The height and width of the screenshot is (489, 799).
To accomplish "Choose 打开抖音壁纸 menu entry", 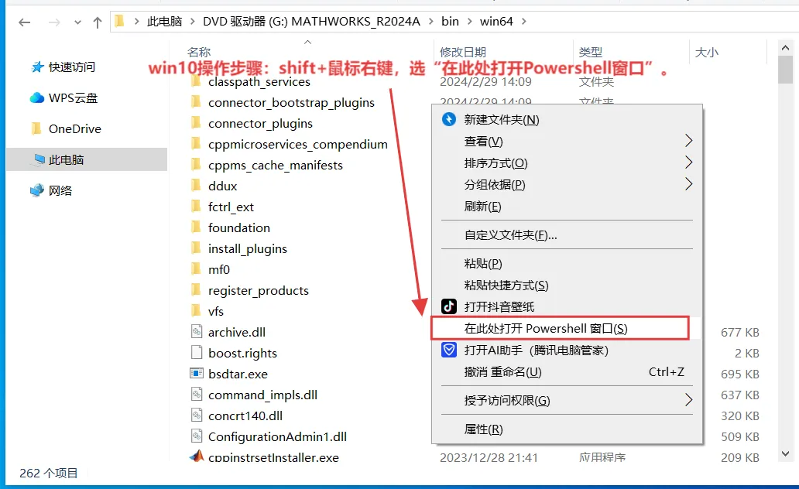I will point(567,306).
